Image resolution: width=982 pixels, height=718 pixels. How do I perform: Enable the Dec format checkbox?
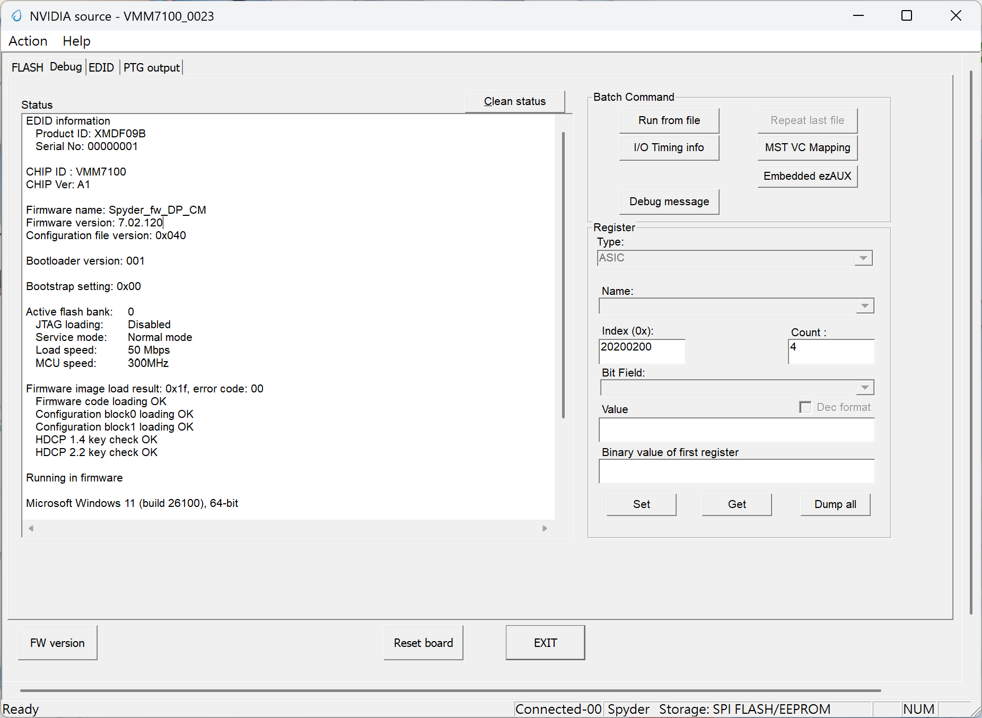805,407
